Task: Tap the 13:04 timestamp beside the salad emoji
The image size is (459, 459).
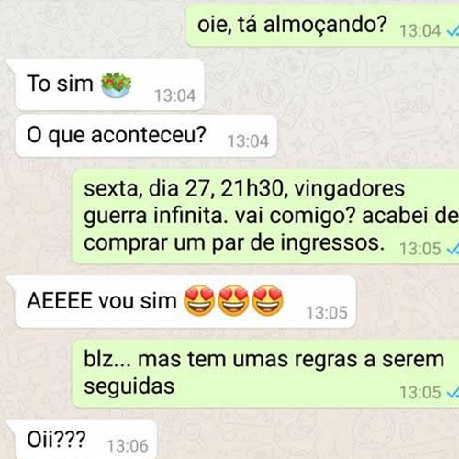Action: [174, 95]
